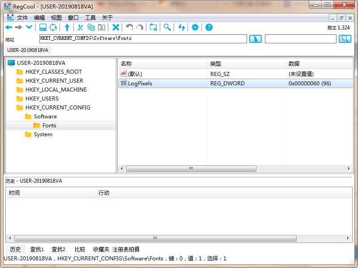
Task: Select HKEY_CLASSES_ROOT in the tree
Action: [54, 72]
